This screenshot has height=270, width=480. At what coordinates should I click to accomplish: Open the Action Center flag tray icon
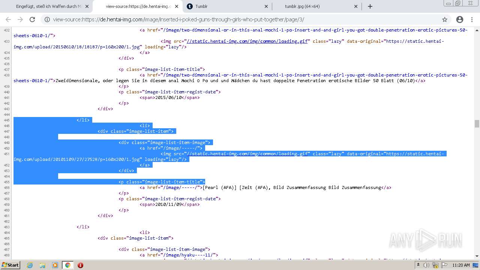(444, 265)
